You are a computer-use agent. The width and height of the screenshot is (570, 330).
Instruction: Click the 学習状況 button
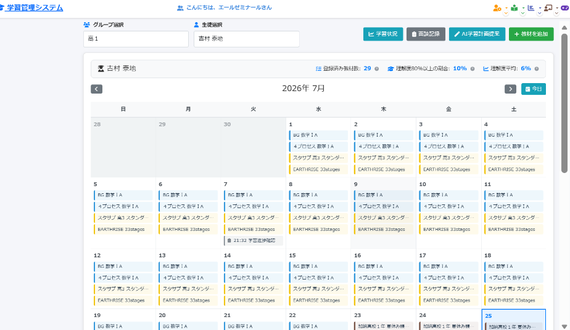(x=383, y=34)
